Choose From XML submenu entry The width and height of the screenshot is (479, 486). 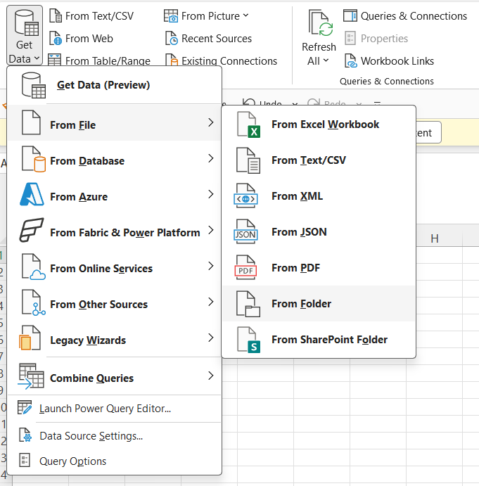click(x=319, y=196)
